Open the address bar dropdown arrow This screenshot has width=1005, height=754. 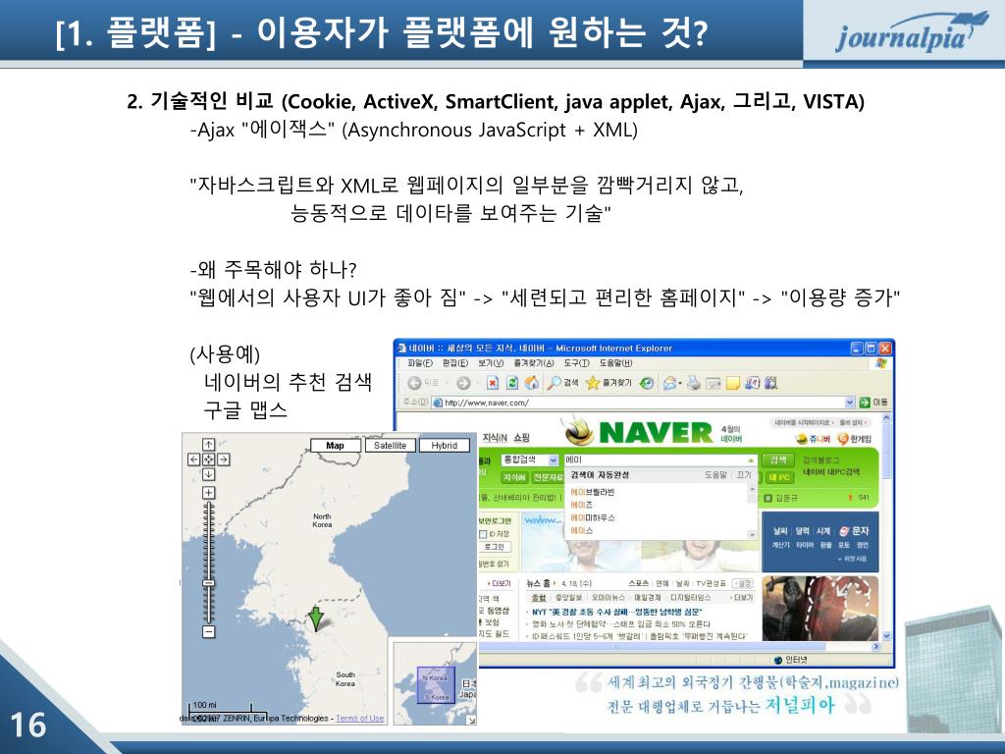850,402
